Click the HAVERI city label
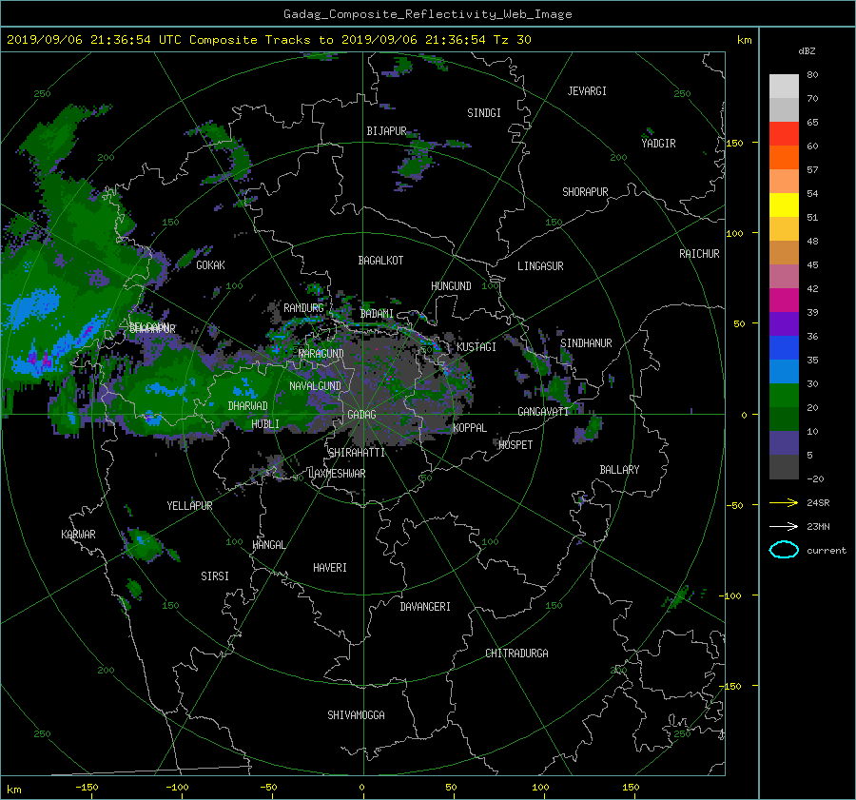856x800 pixels. (x=330, y=568)
